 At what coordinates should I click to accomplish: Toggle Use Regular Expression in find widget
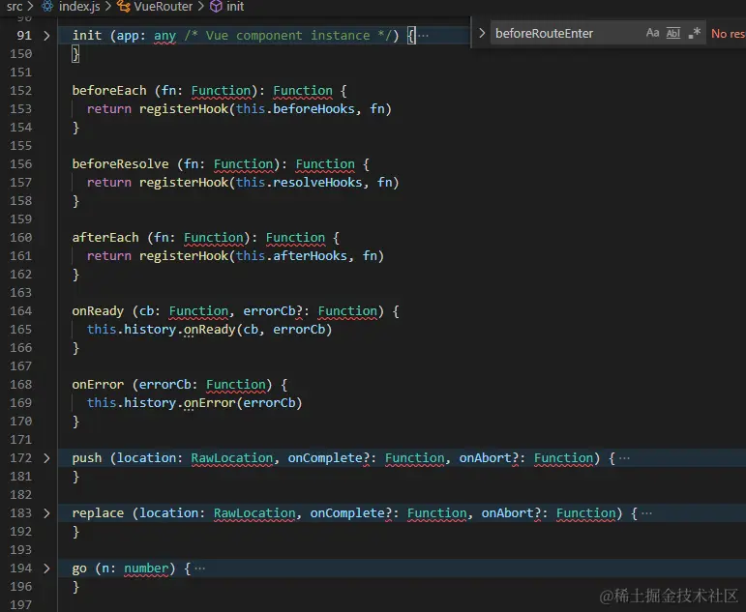pyautogui.click(x=694, y=33)
